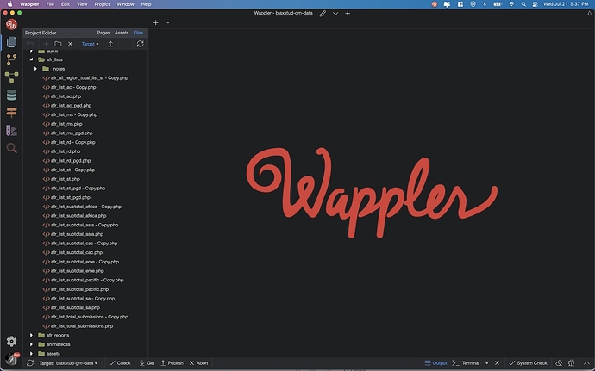Open the Routing signpost sidebar icon

pos(11,113)
